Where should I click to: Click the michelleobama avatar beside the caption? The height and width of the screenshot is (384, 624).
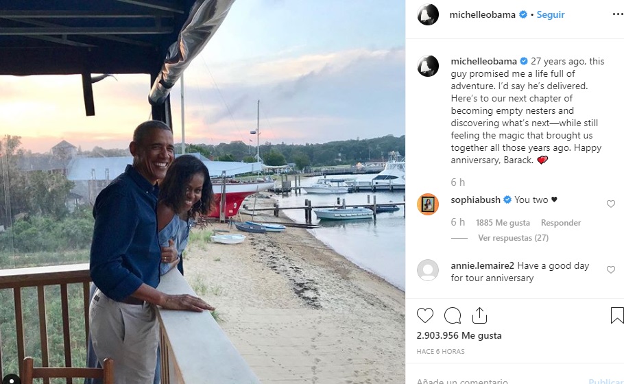[x=428, y=66]
